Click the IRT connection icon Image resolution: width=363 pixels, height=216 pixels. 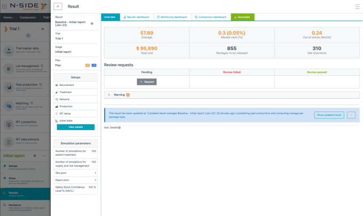[x=9, y=124]
